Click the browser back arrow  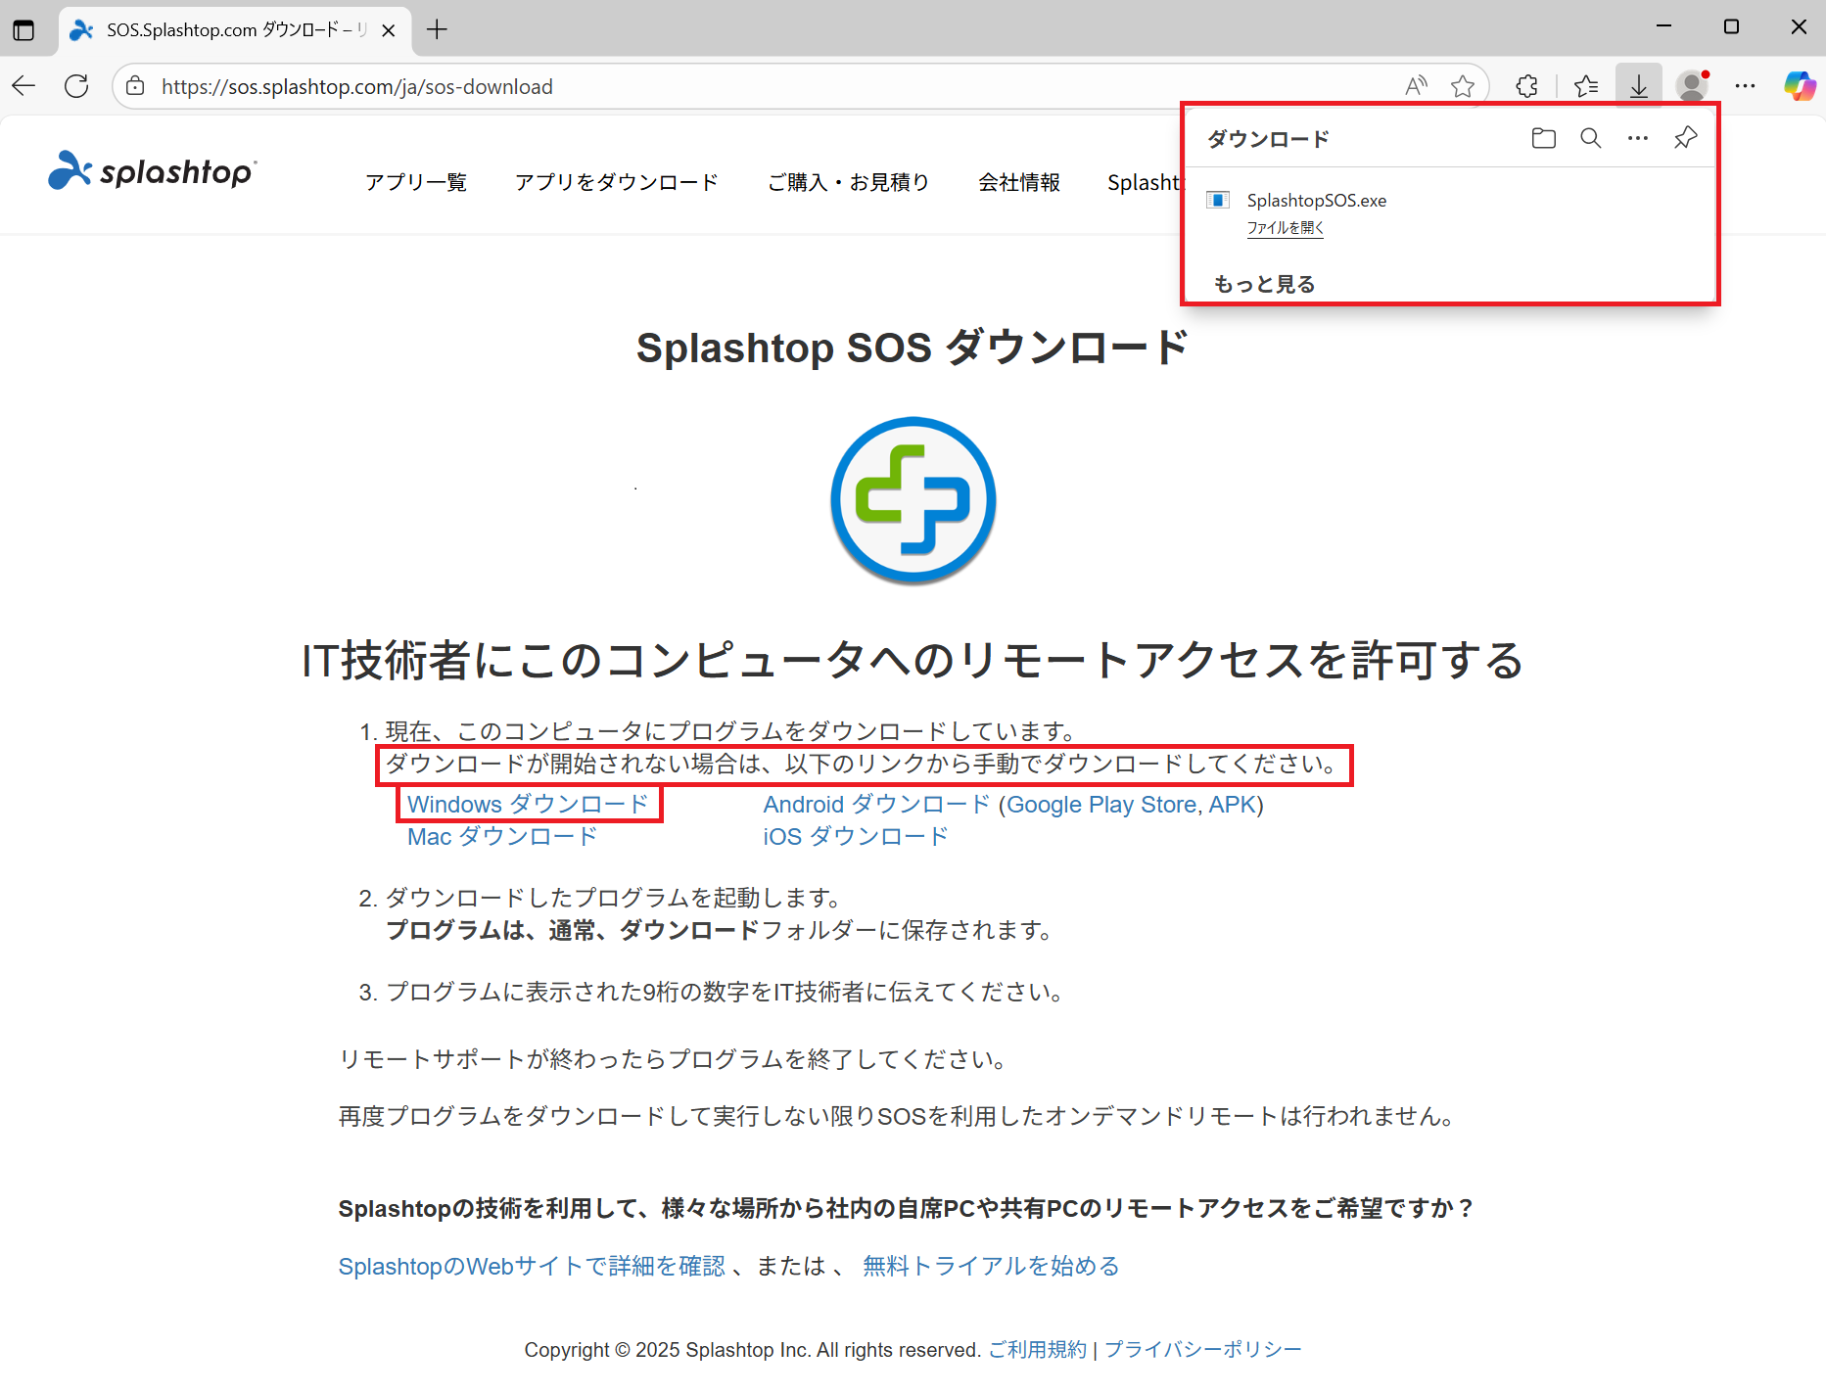coord(24,86)
